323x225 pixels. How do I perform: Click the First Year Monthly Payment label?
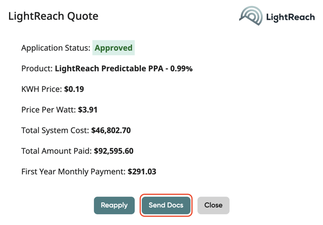tap(74, 171)
